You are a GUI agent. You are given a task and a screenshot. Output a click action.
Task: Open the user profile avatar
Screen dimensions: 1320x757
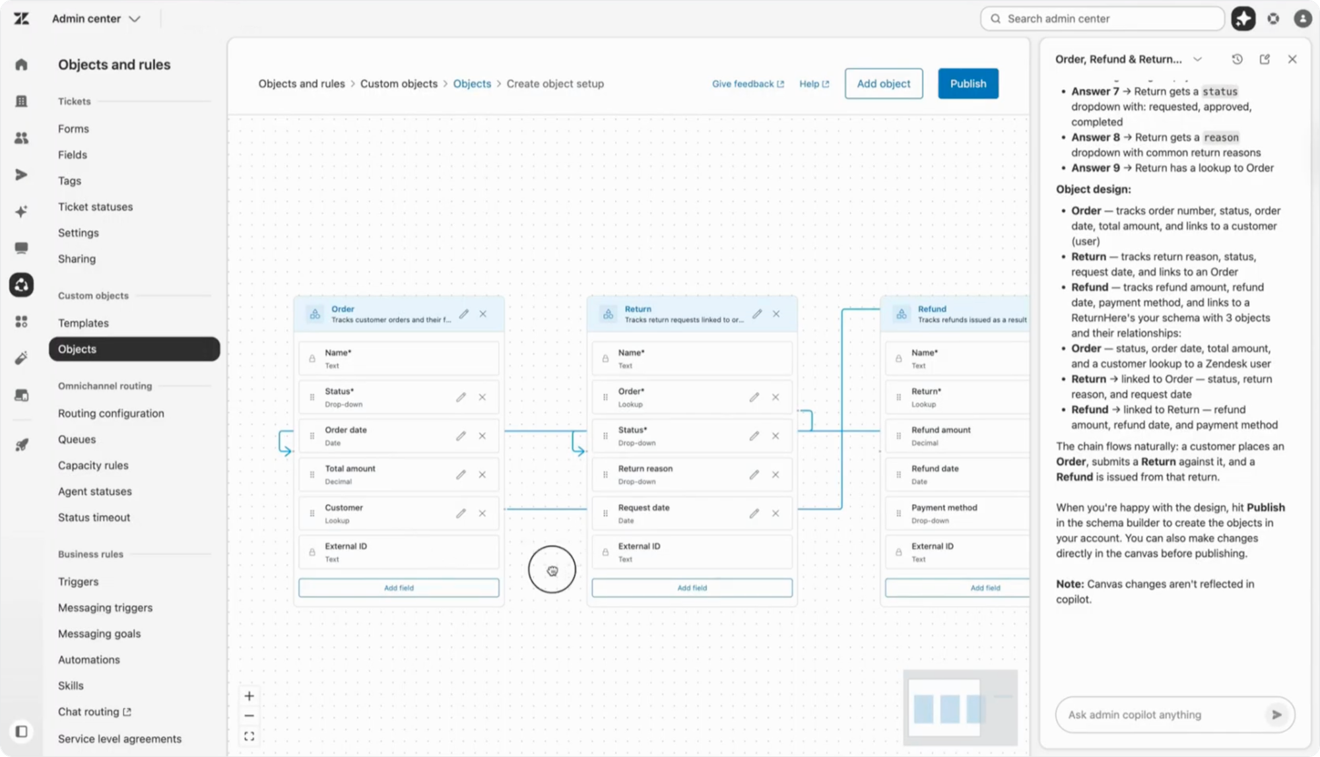[x=1303, y=18]
